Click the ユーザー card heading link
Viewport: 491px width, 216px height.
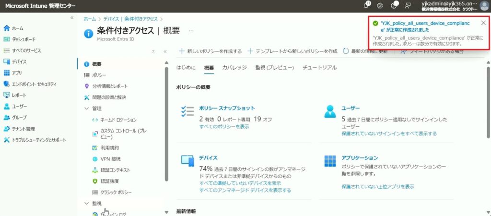351,108
